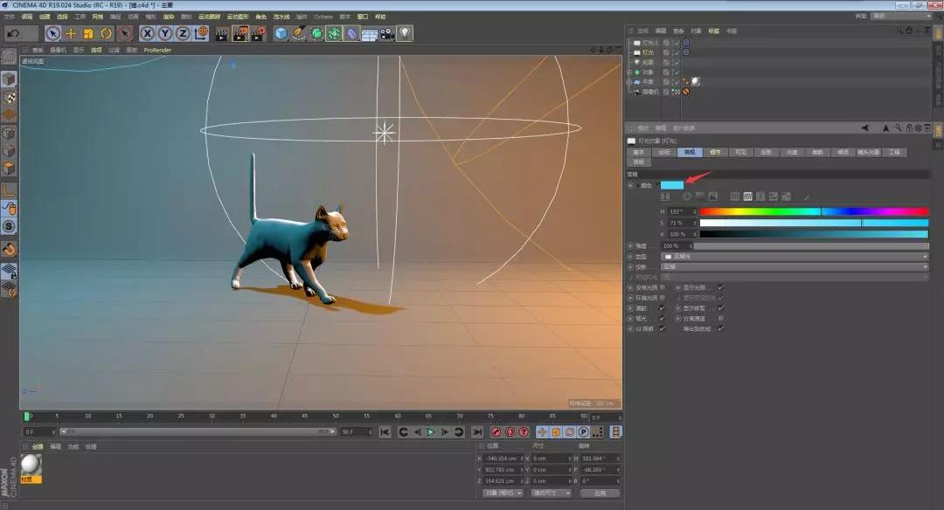Click the camera object icon in the toolbar
Image resolution: width=944 pixels, height=510 pixels.
pos(387,33)
